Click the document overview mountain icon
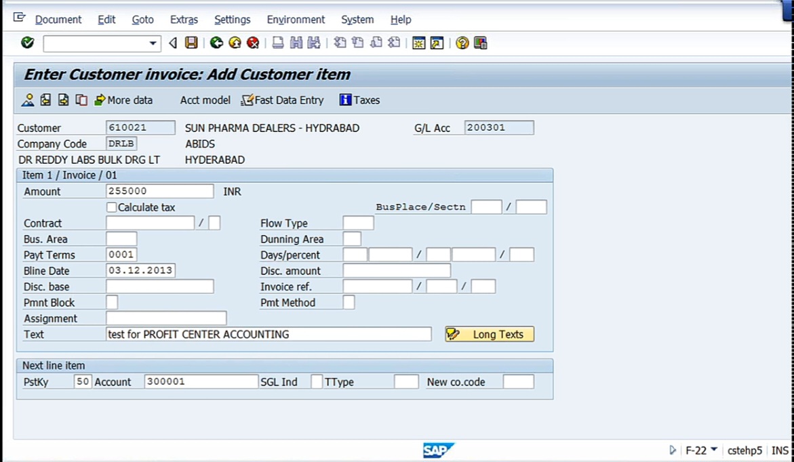 pos(28,100)
